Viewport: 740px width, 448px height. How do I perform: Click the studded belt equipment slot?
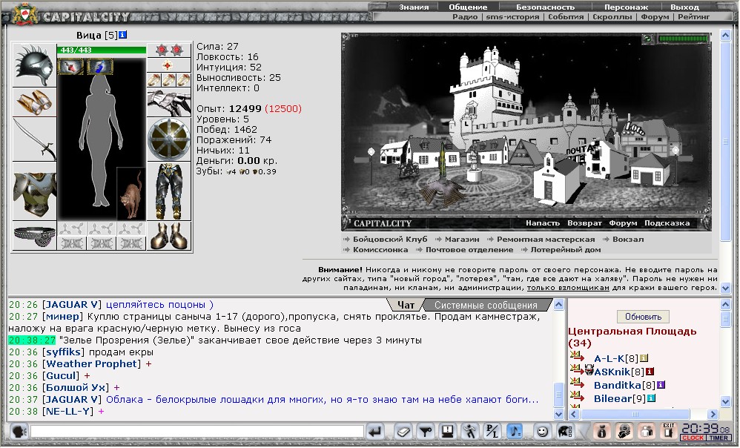coord(34,236)
